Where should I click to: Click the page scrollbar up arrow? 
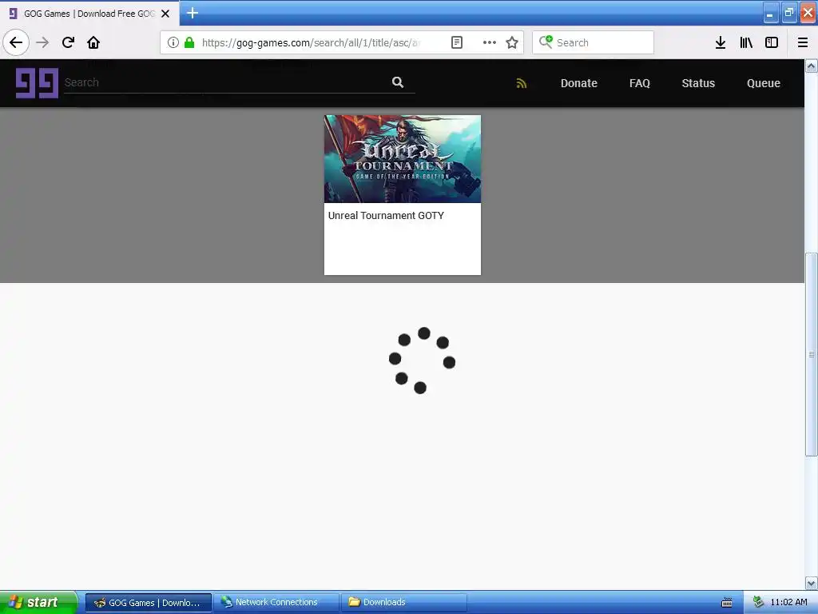(812, 66)
